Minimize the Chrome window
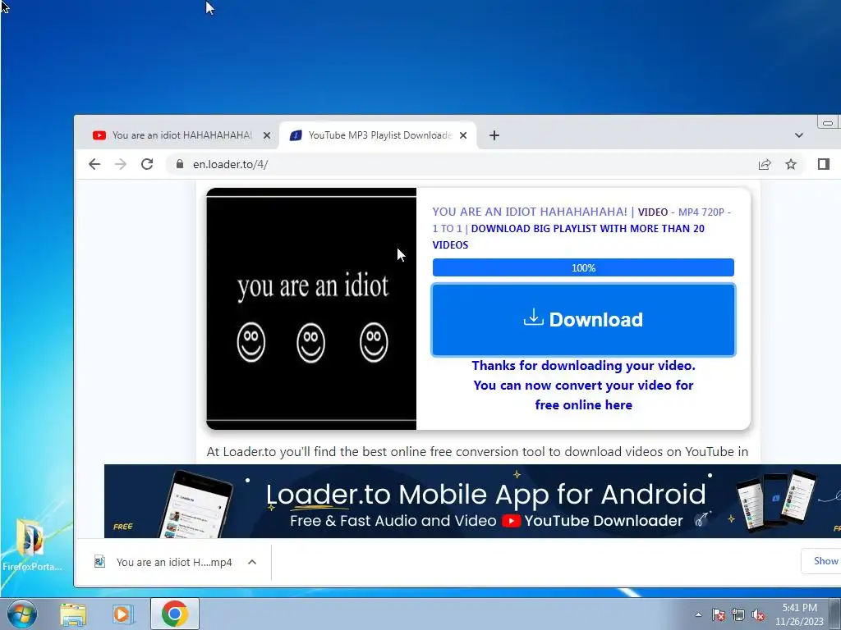This screenshot has width=841, height=630. [828, 123]
